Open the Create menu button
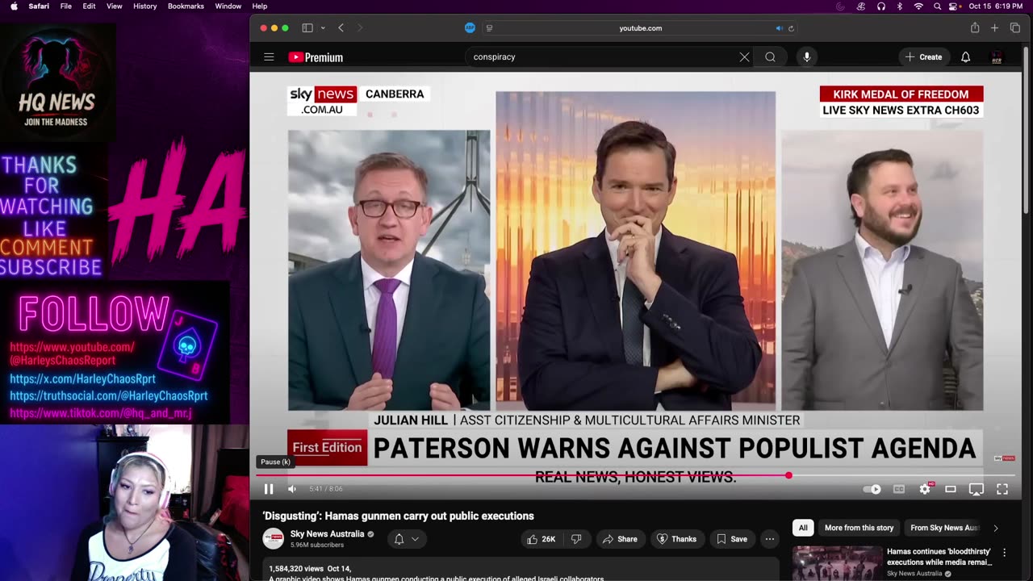The width and height of the screenshot is (1033, 581). 924,57
